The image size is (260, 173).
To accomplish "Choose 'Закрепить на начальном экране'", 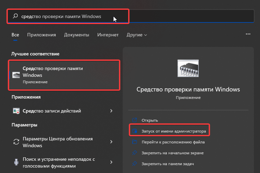I will tap(172, 153).
